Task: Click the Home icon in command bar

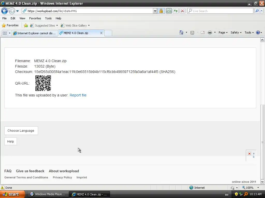Action: tap(181, 32)
